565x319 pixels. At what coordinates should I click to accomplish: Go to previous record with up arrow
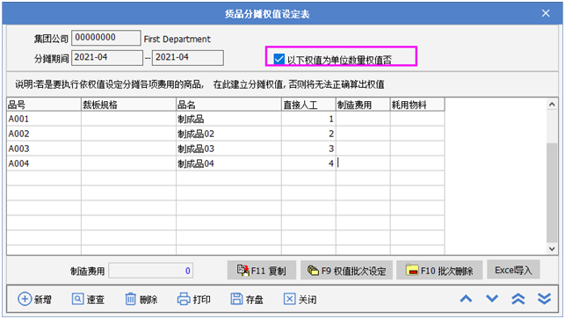(466, 299)
